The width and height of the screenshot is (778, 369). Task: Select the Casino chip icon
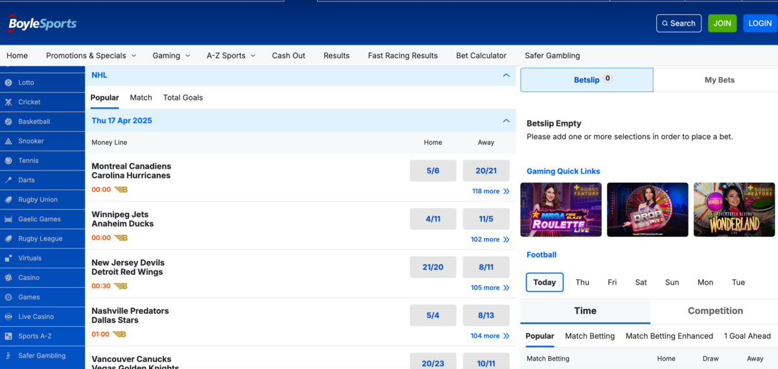[x=8, y=278]
